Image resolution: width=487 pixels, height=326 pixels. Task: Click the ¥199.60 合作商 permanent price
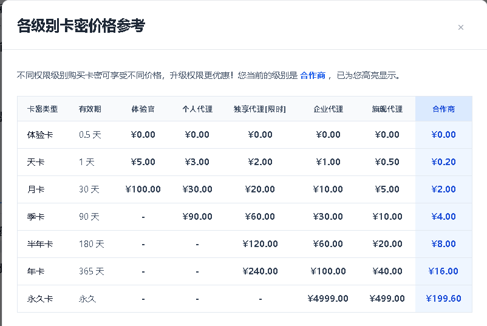pos(443,298)
